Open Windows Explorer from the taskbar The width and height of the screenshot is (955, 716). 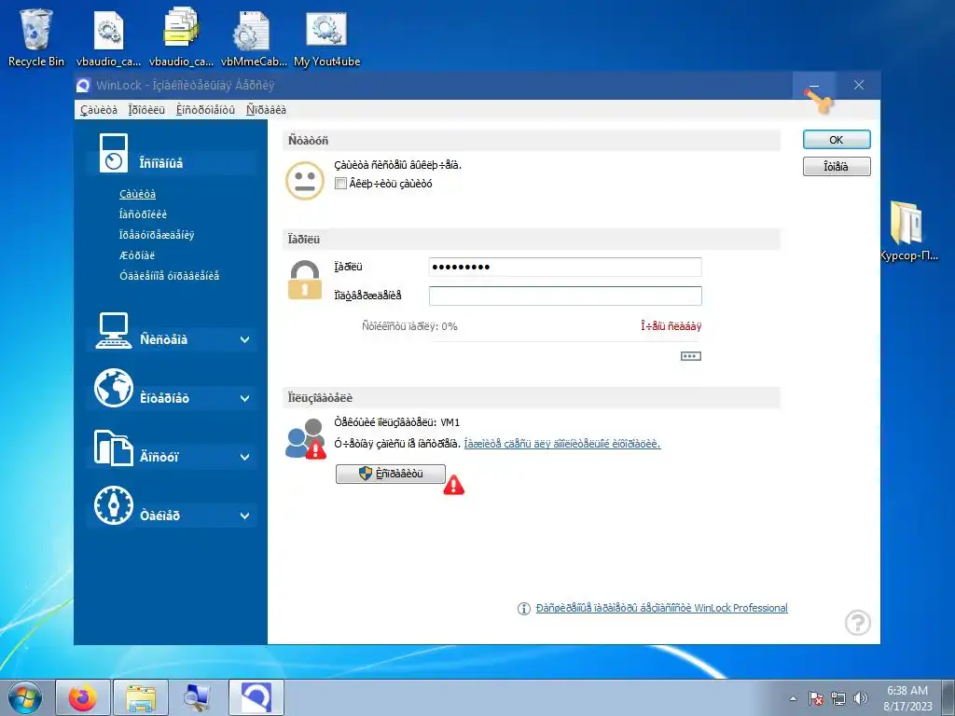(x=141, y=697)
